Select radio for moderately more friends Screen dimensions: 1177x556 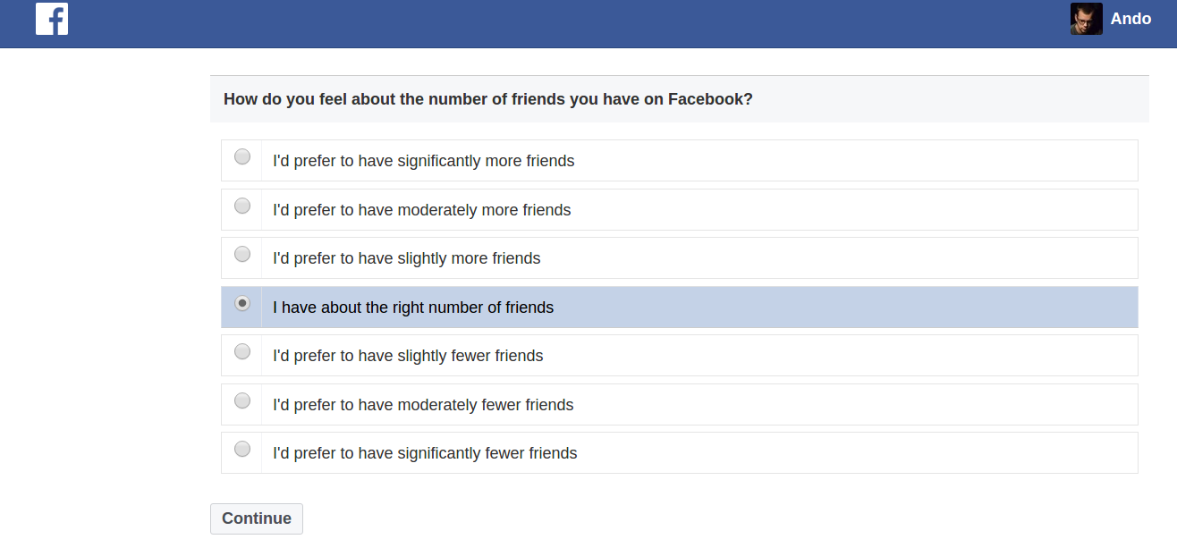pos(242,206)
